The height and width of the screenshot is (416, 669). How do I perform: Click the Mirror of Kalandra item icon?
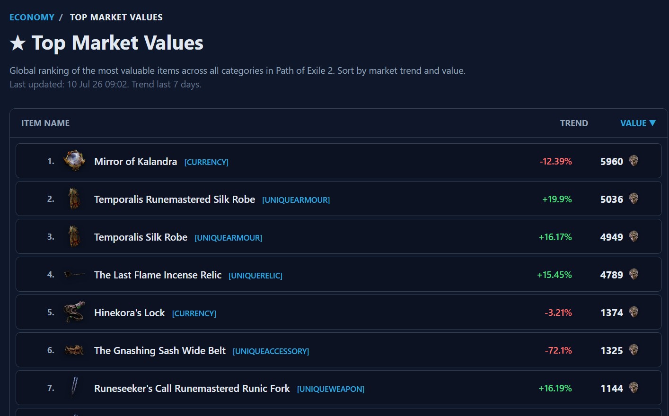coord(74,161)
